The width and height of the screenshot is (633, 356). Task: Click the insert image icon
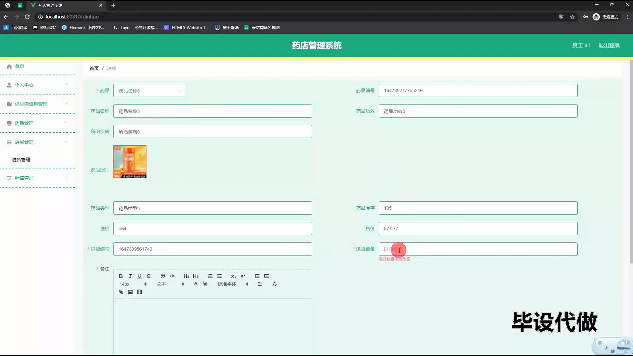click(130, 292)
